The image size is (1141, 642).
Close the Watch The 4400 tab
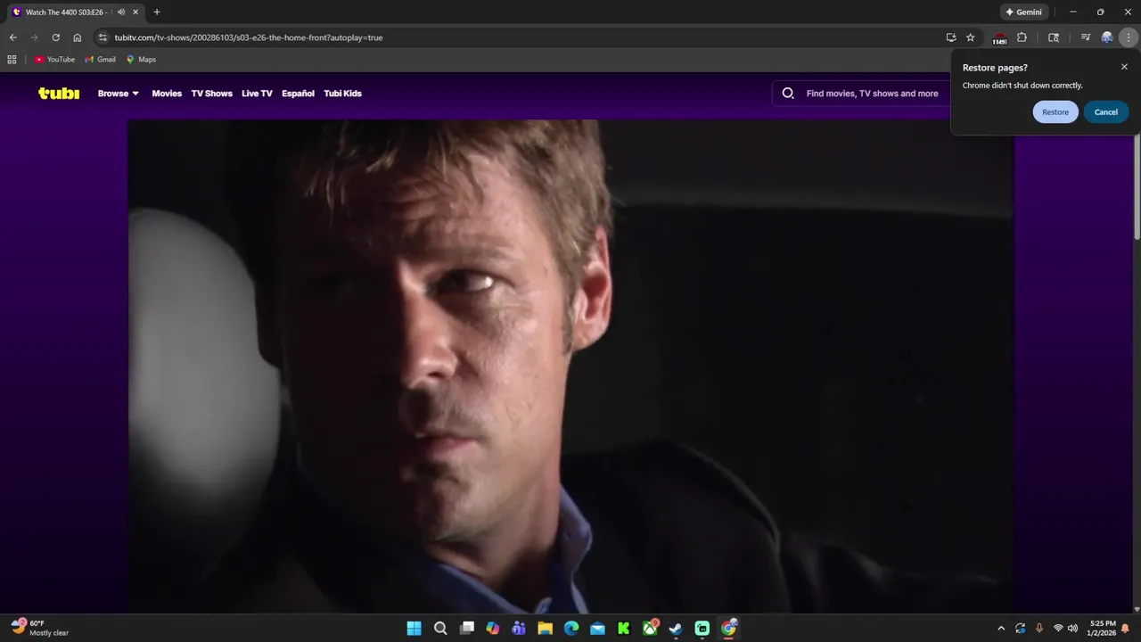pyautogui.click(x=135, y=12)
